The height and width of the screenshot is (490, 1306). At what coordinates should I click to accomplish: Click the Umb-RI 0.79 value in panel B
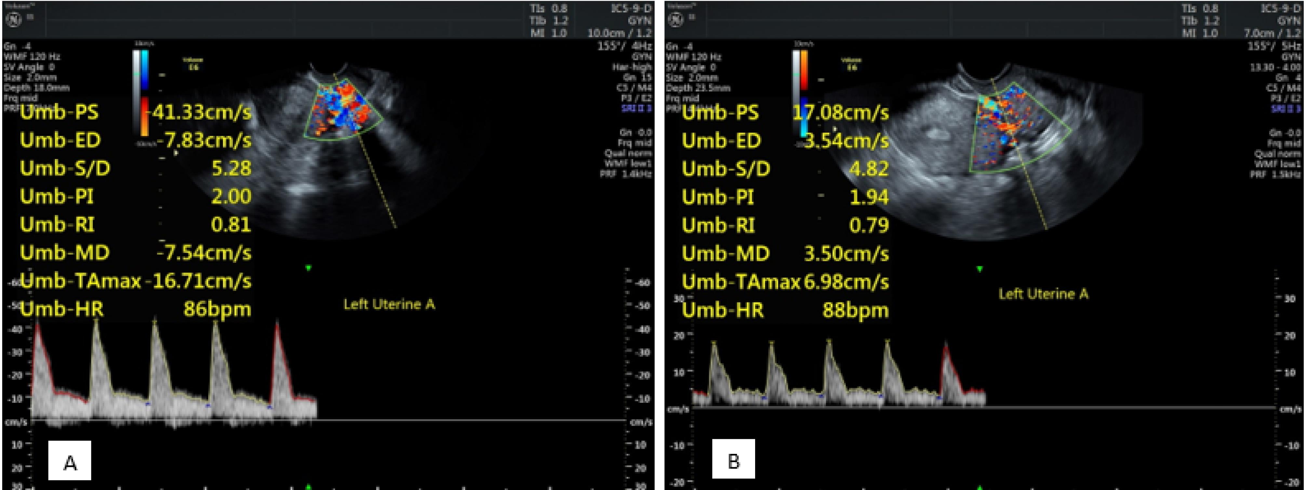[x=869, y=225]
